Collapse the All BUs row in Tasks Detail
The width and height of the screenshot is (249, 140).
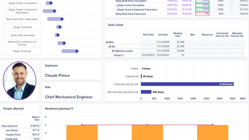tap(110, 42)
